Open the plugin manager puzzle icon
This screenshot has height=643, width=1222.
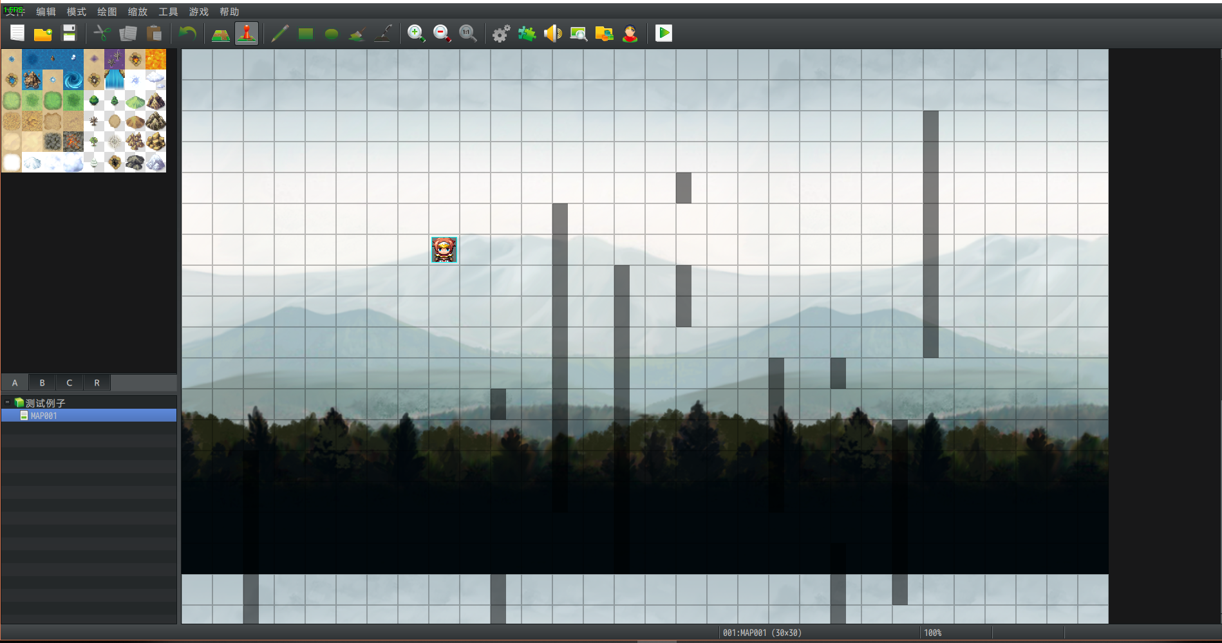click(527, 33)
